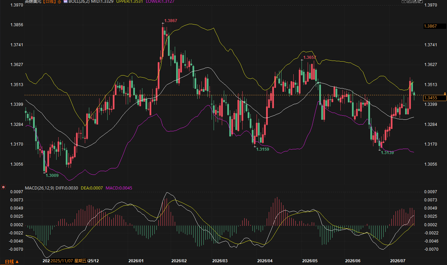Open the 【日线】 period label in chart title
Screen dimensions: 447x265
49,2
